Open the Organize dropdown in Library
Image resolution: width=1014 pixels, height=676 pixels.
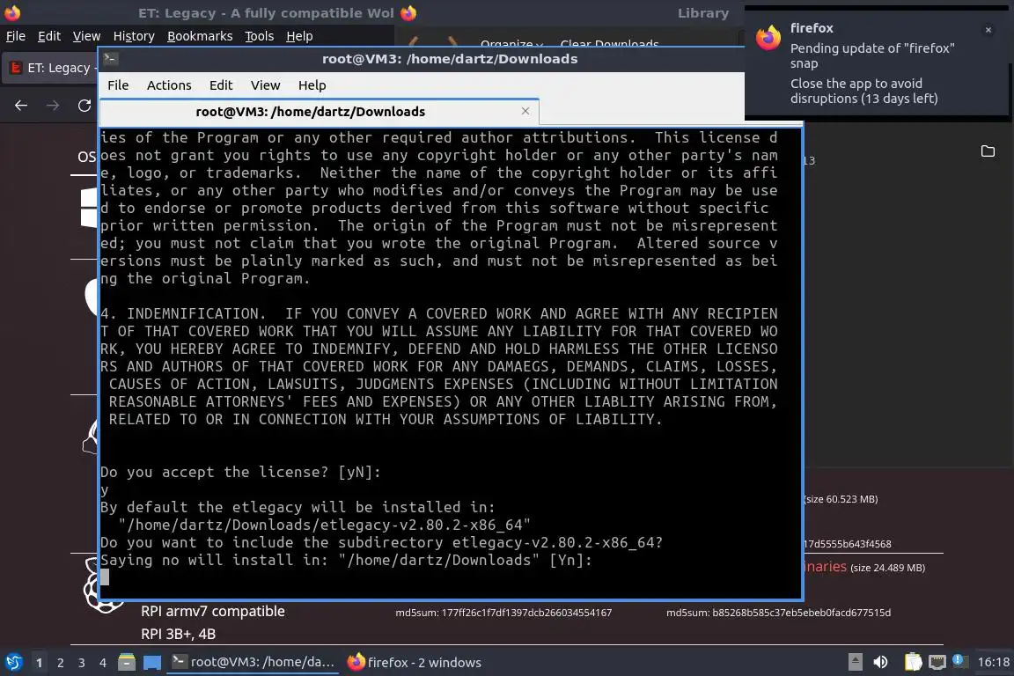click(511, 43)
